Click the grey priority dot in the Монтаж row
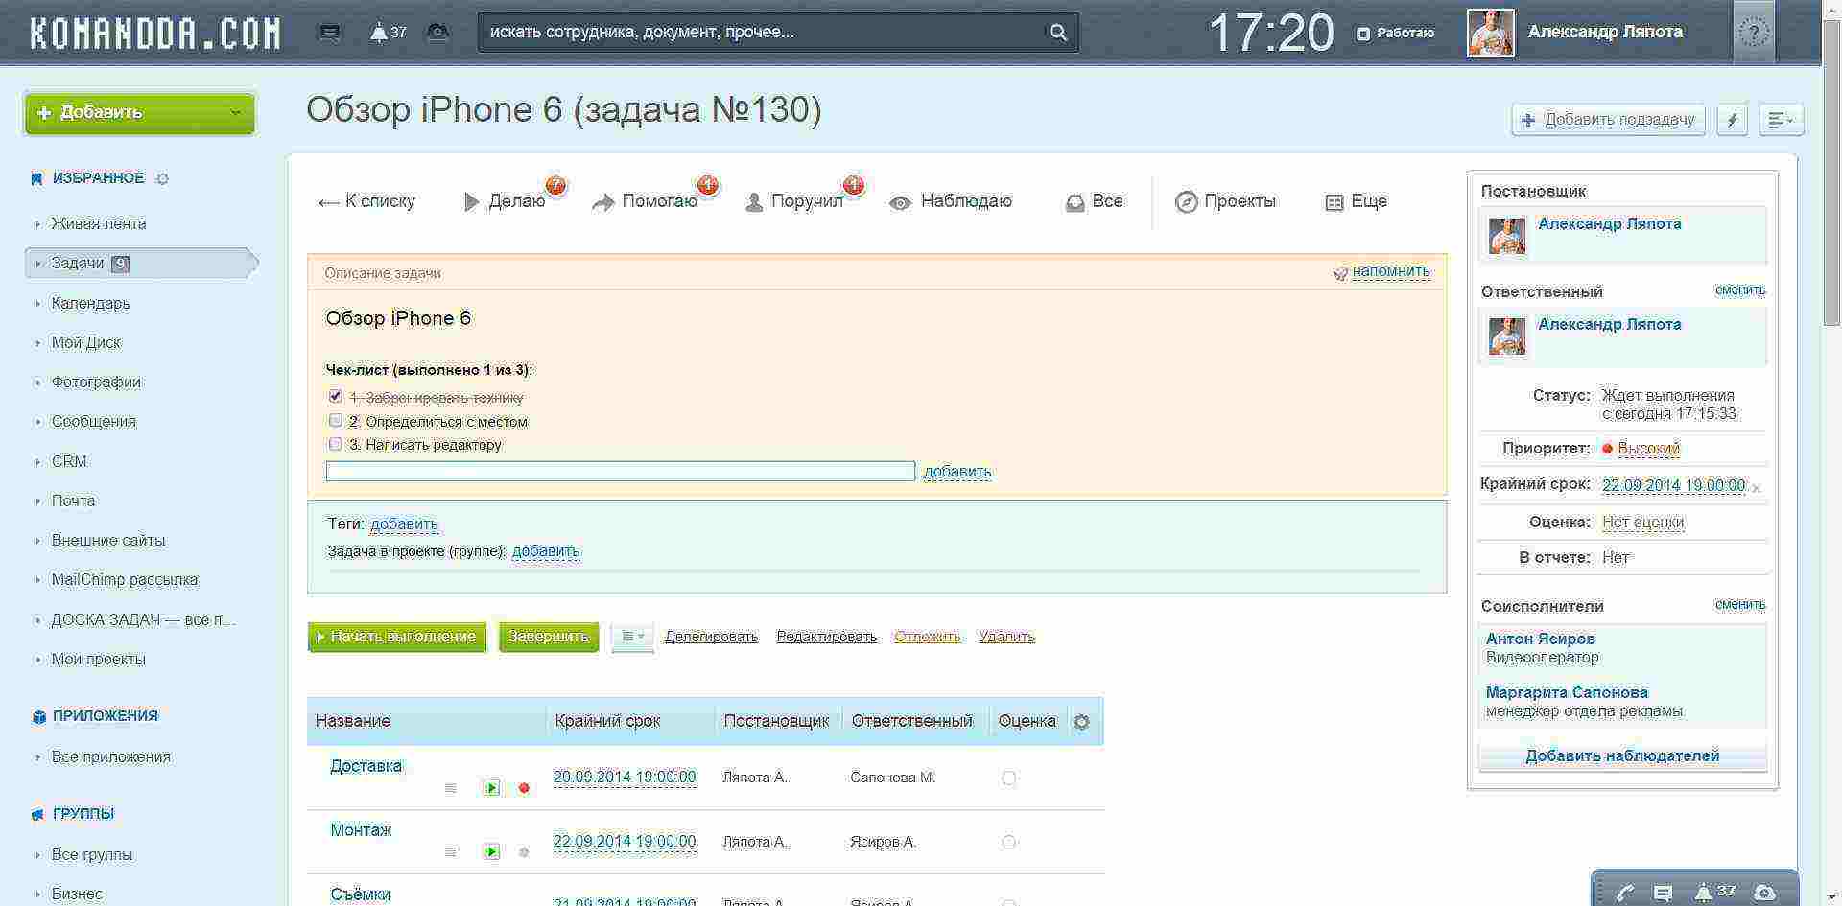The image size is (1842, 906). [524, 851]
